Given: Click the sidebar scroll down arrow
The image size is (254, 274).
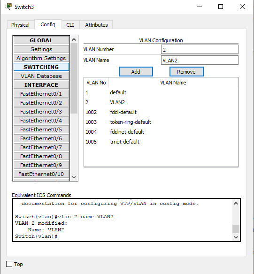Looking at the screenshot, I should 74,177.
